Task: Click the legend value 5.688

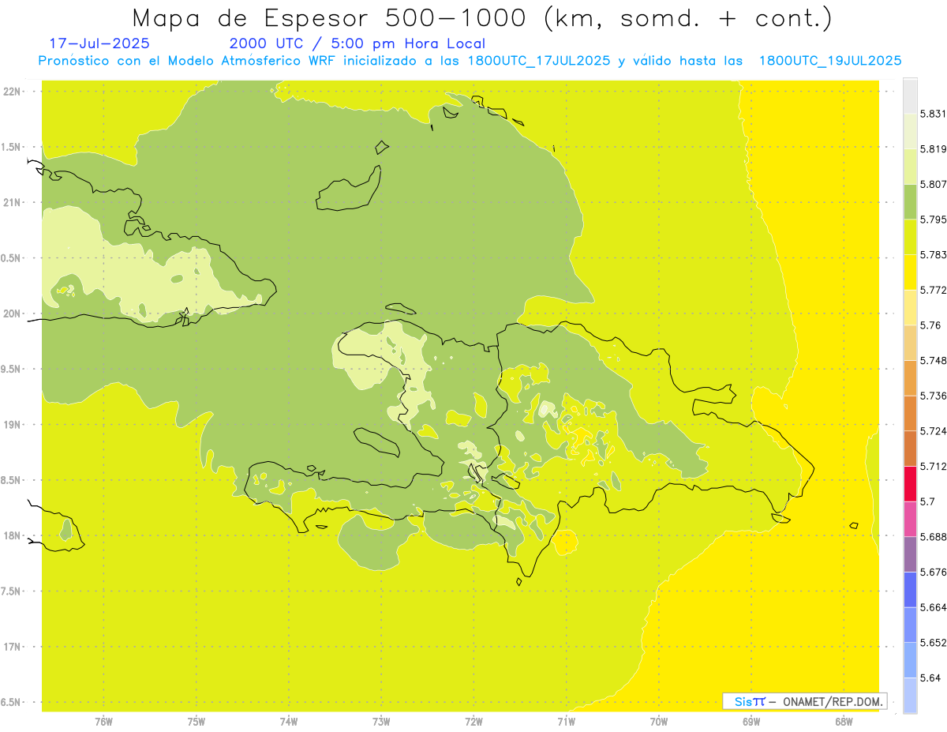Action: [x=934, y=537]
